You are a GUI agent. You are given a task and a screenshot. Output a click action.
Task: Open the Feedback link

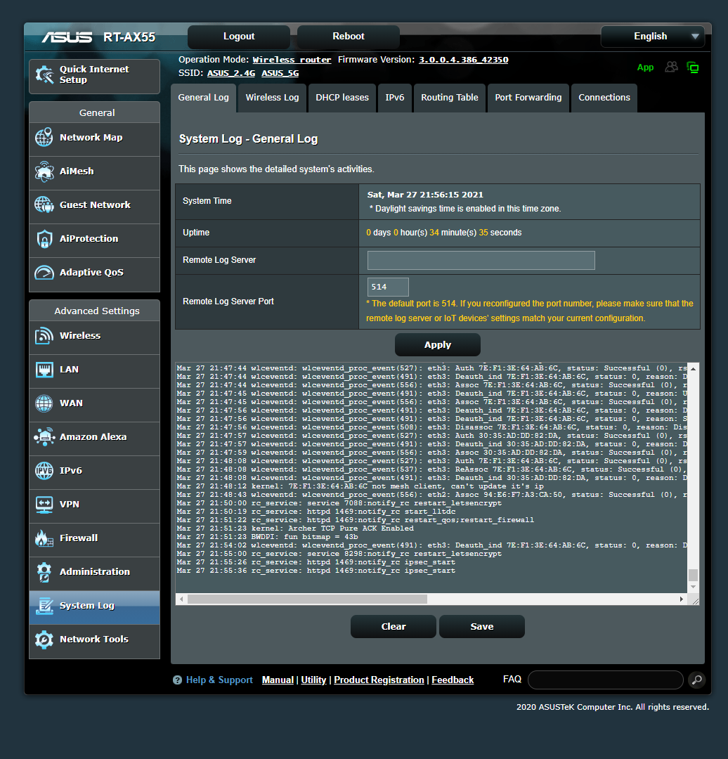coord(453,680)
